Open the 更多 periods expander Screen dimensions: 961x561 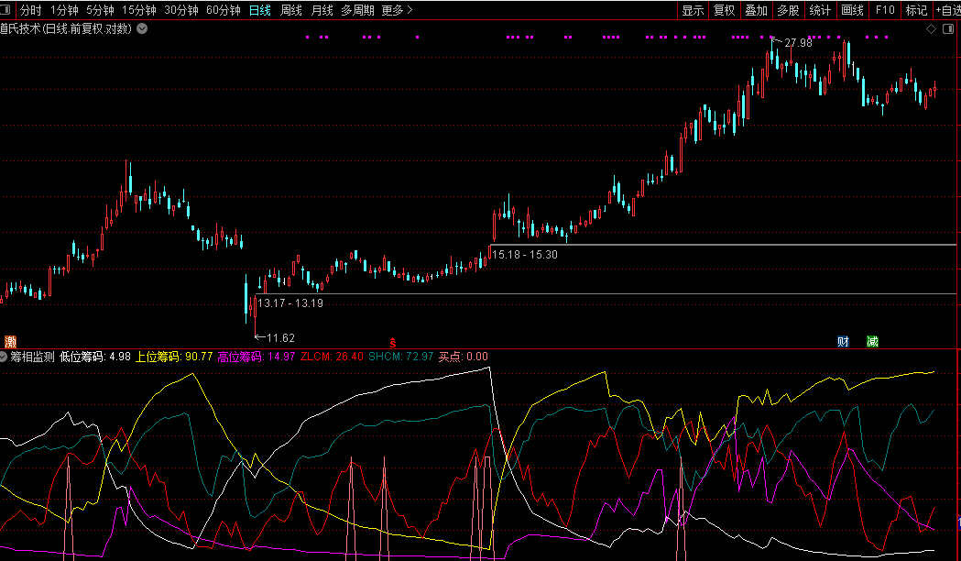[397, 10]
